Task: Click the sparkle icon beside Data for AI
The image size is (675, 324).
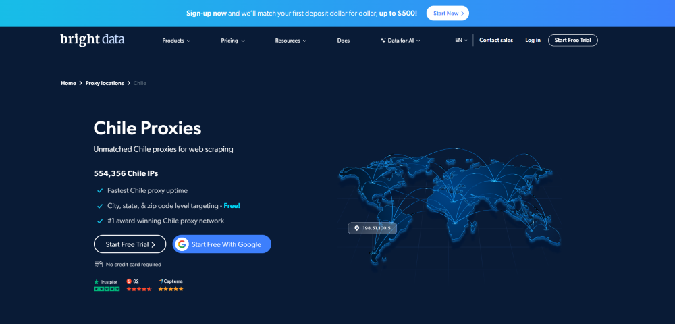Action: click(383, 40)
